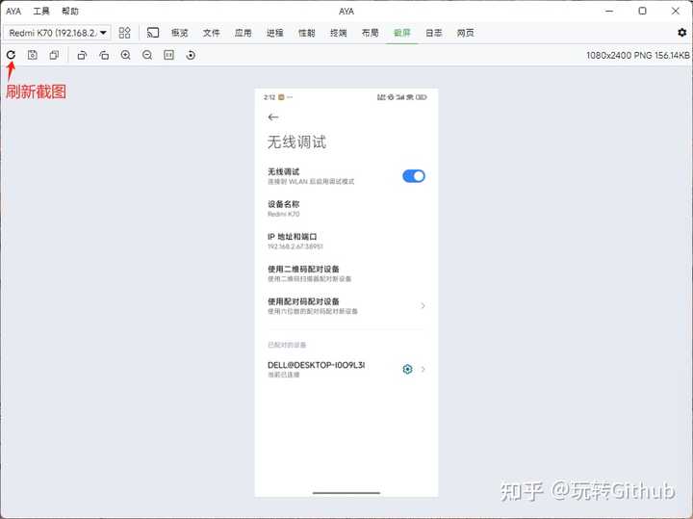The height and width of the screenshot is (519, 693).
Task: Click the screen cast icon in toolbar
Action: pos(152,33)
